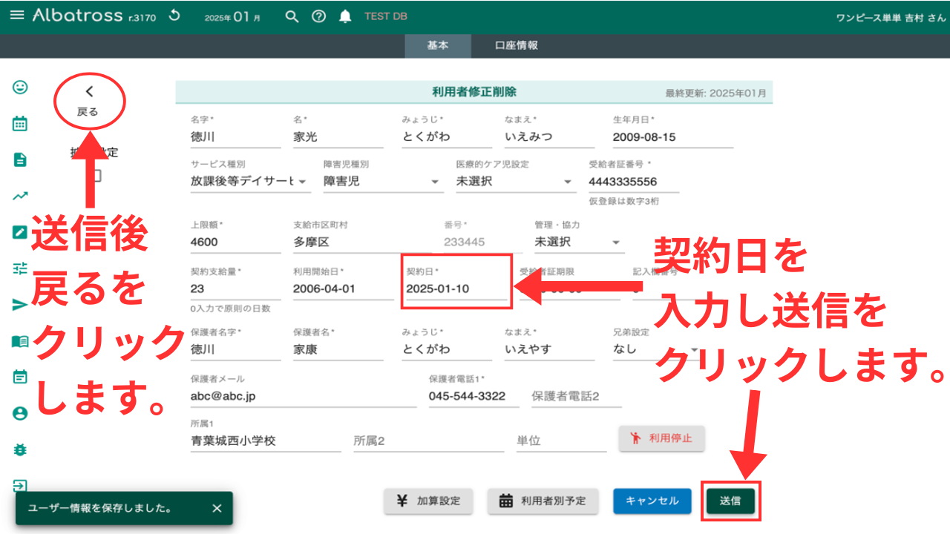Click the 最終更新: 2025年01月 text
The width and height of the screenshot is (950, 534).
[x=716, y=93]
